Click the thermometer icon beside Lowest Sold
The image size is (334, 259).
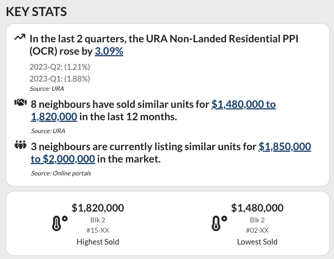(x=219, y=223)
